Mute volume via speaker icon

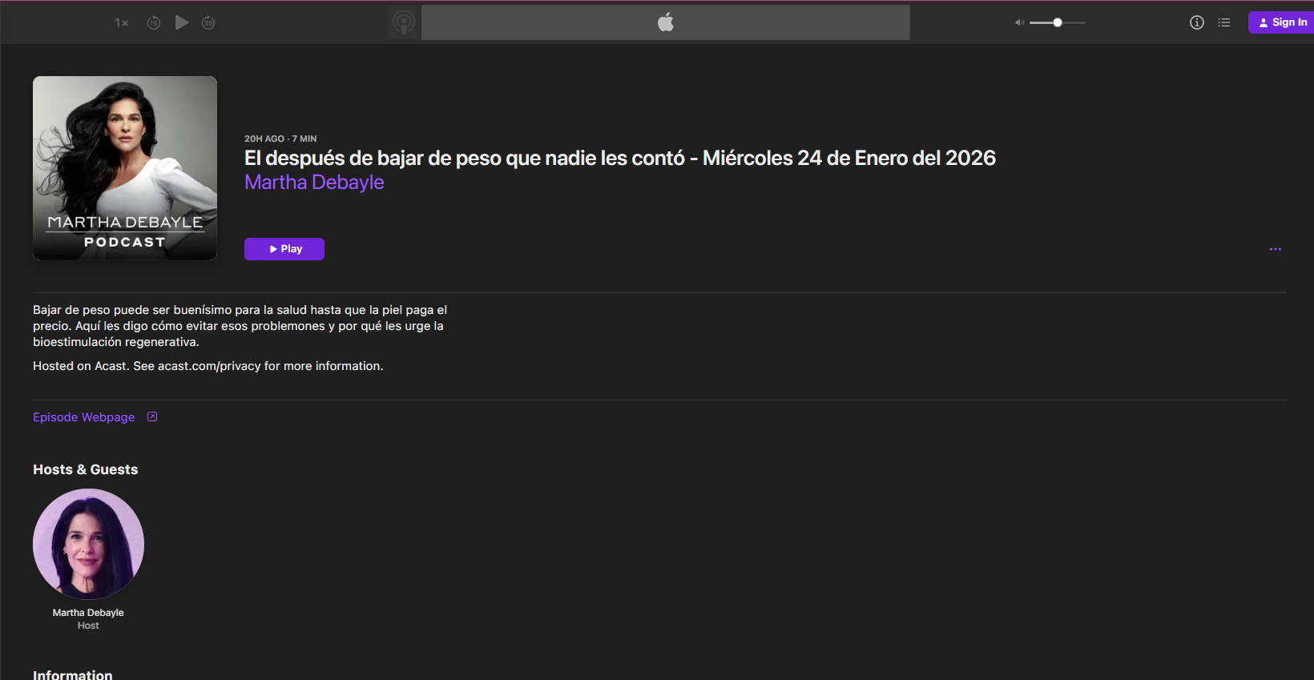point(1019,22)
